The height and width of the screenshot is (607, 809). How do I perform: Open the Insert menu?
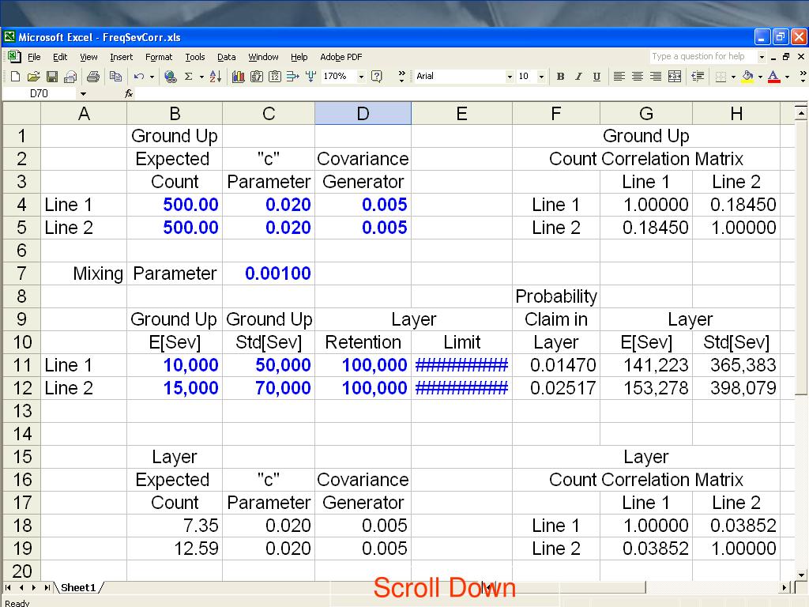121,57
